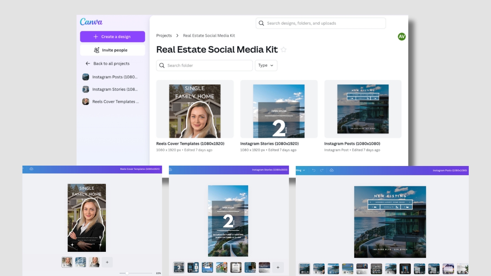This screenshot has width=491, height=276.
Task: Click the Create a design button
Action: (112, 36)
